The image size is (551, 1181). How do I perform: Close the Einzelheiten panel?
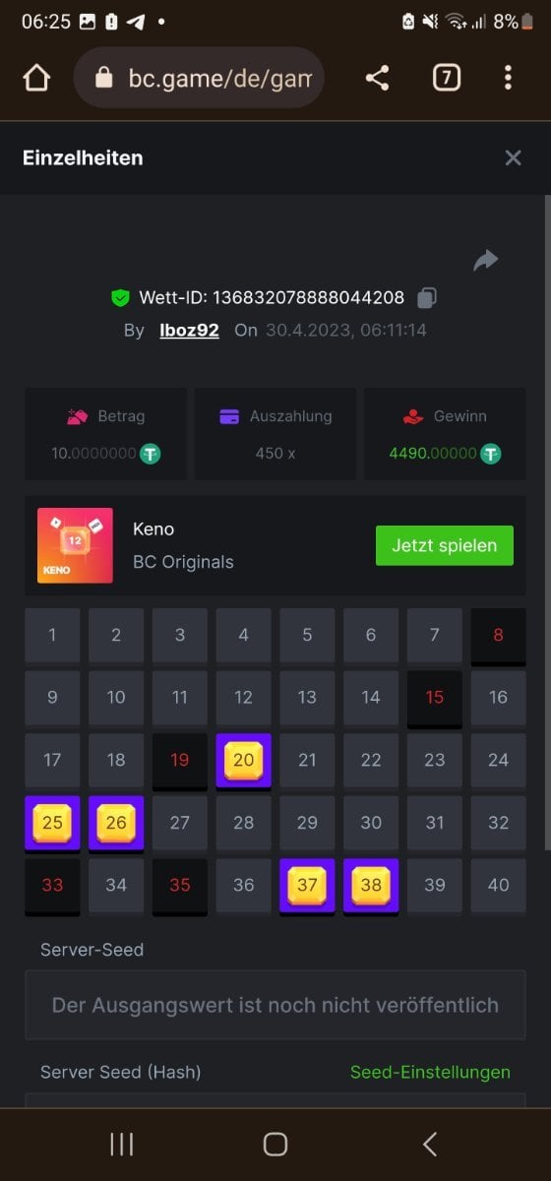[x=513, y=157]
